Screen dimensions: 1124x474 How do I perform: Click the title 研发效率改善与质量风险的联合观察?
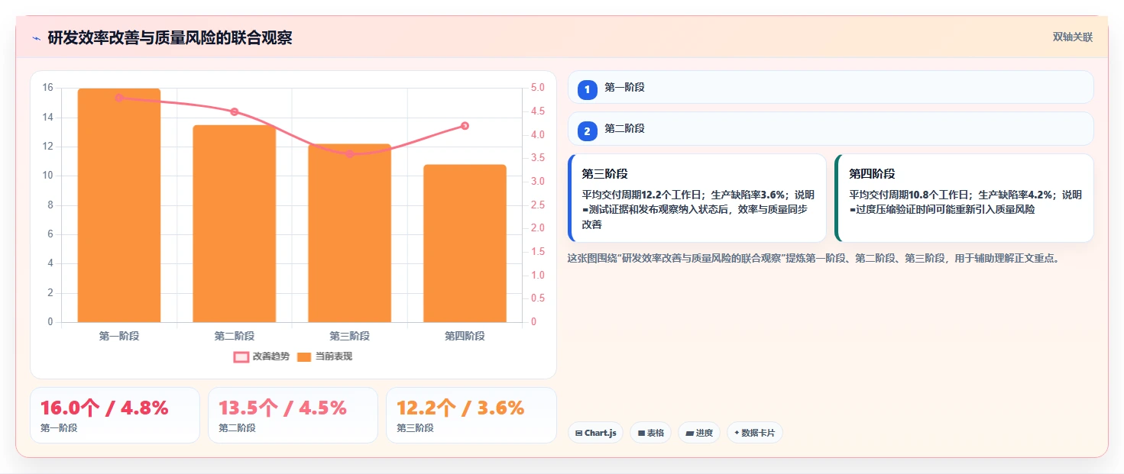pos(170,38)
